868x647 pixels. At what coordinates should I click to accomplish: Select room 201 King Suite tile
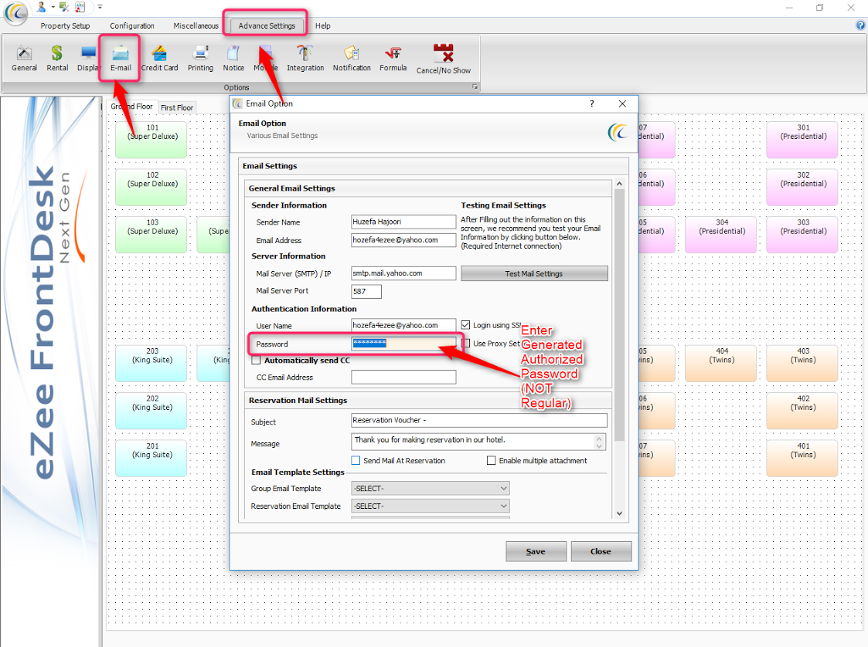click(151, 459)
